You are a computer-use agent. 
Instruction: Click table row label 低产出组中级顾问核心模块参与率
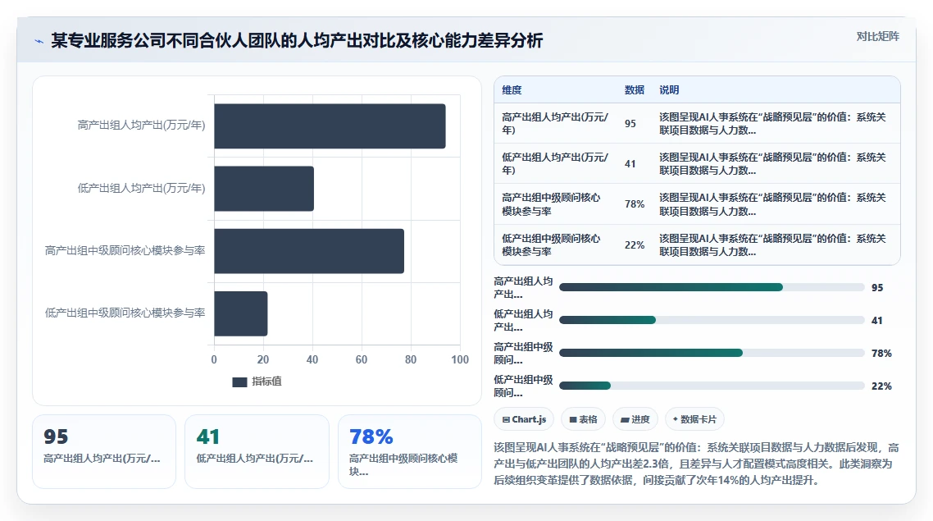pos(552,245)
